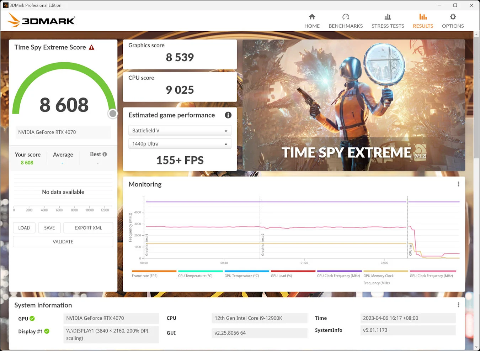
Task: Click the large 8 608 score number
Action: click(64, 105)
